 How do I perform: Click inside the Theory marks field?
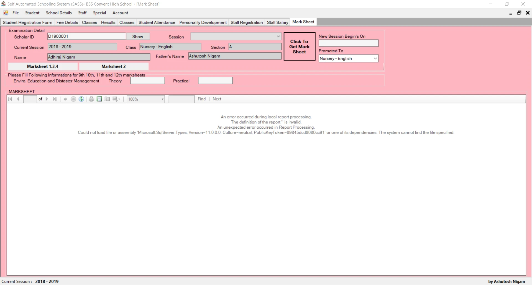coord(147,80)
